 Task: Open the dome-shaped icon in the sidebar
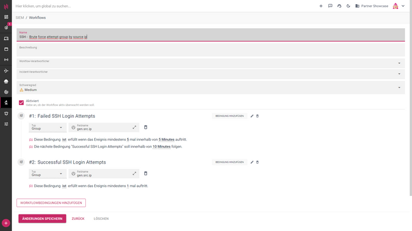pos(6,81)
